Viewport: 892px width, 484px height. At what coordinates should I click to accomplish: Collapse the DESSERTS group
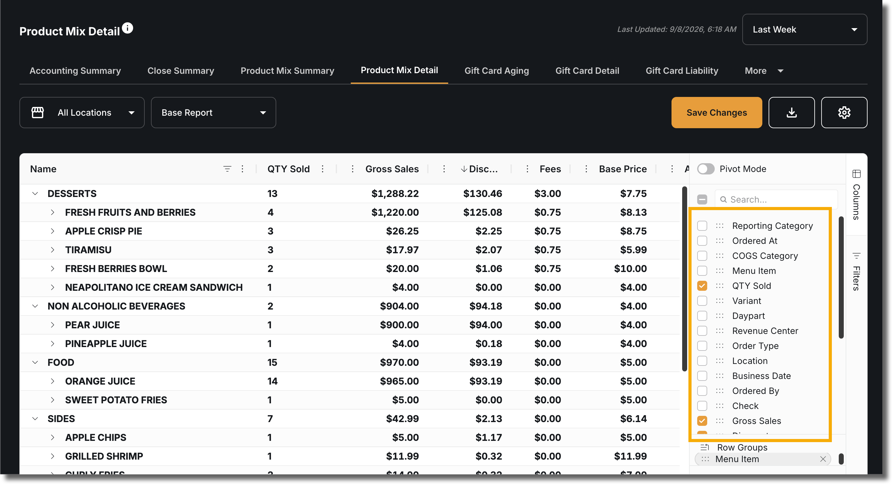(35, 194)
